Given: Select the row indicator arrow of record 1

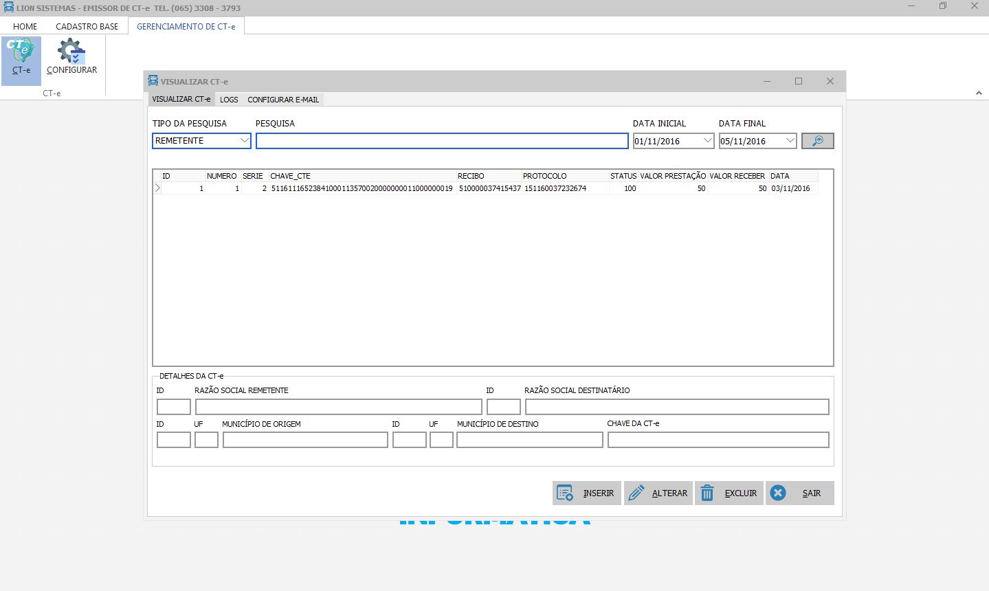Looking at the screenshot, I should tap(157, 188).
